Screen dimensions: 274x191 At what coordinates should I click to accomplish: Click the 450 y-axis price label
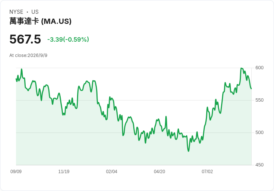click(259, 165)
